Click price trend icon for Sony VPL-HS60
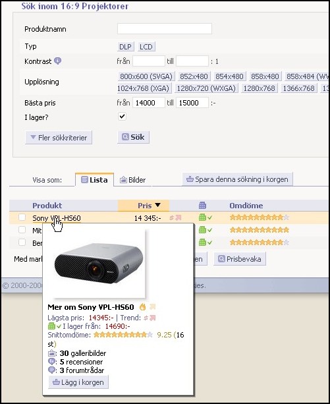Viewport: 330px width, 404px height. [175, 217]
